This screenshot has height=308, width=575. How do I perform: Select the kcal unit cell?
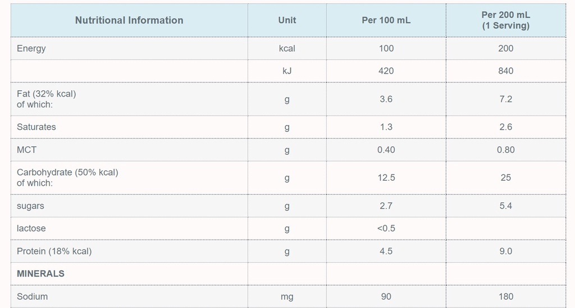[287, 48]
